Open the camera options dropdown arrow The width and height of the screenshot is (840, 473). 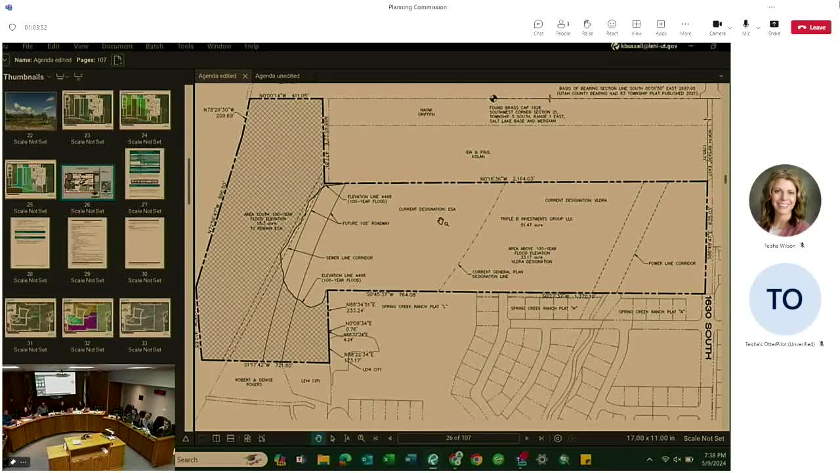point(728,28)
